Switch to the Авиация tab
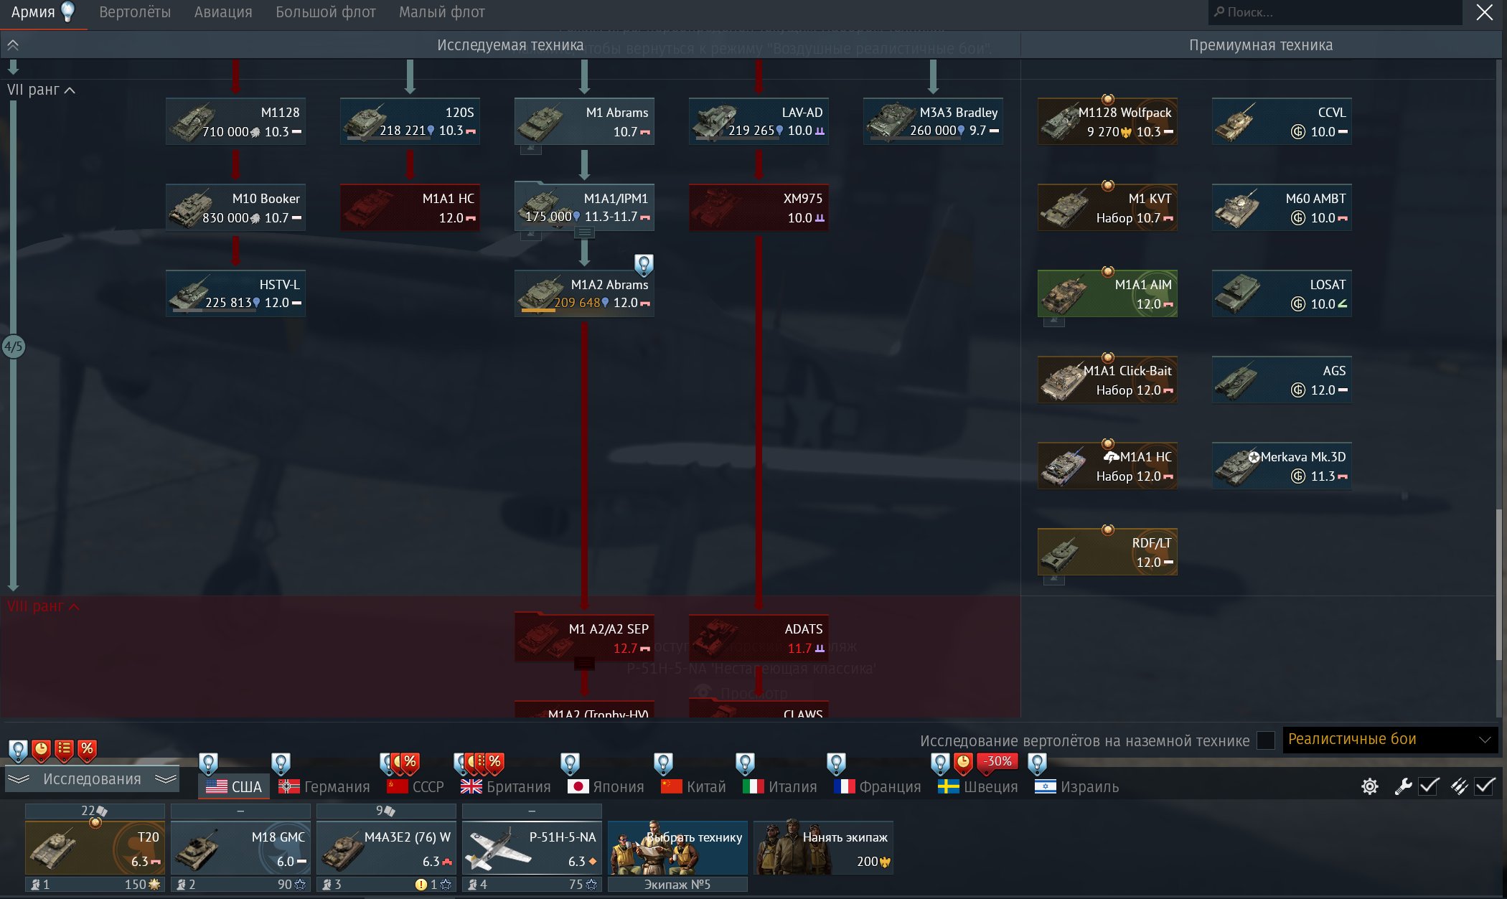Screen dimensions: 1507x899 point(223,12)
